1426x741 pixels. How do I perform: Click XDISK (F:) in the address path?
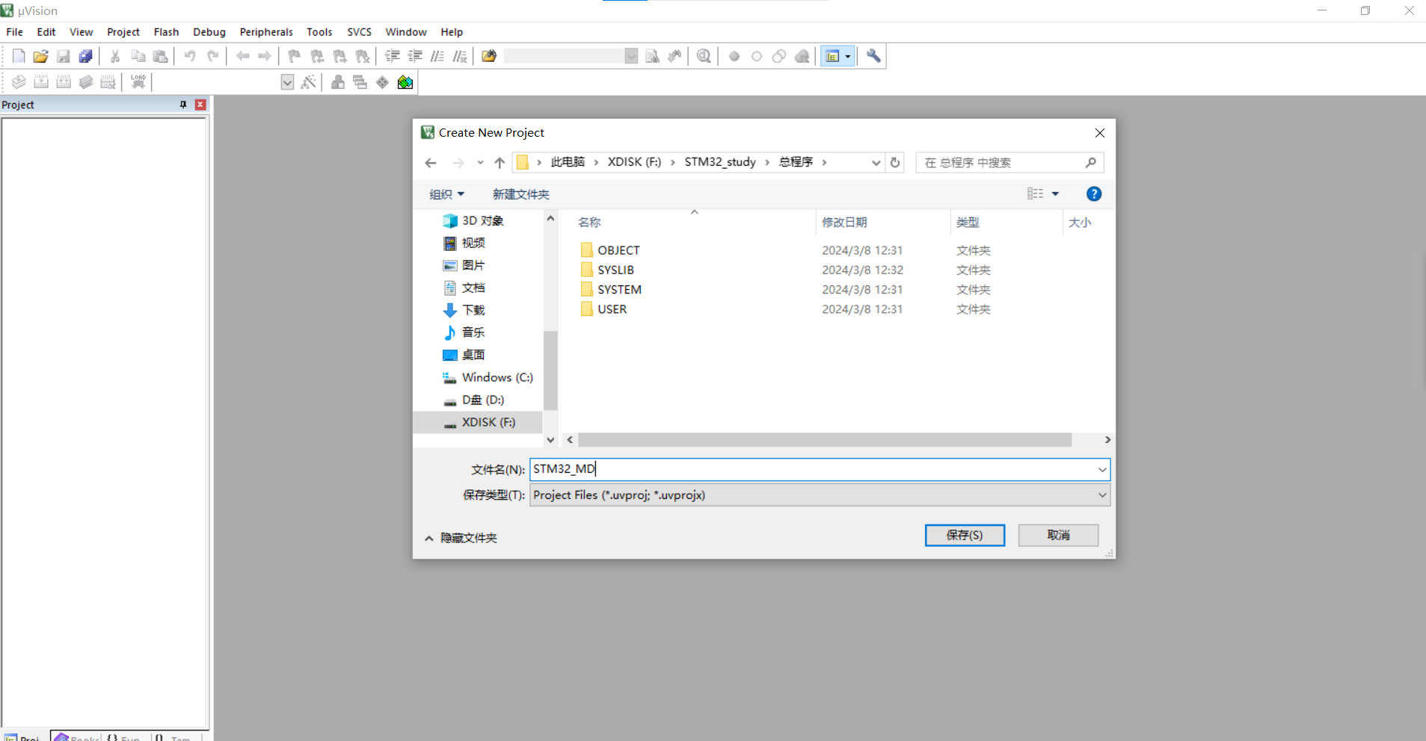click(x=634, y=162)
